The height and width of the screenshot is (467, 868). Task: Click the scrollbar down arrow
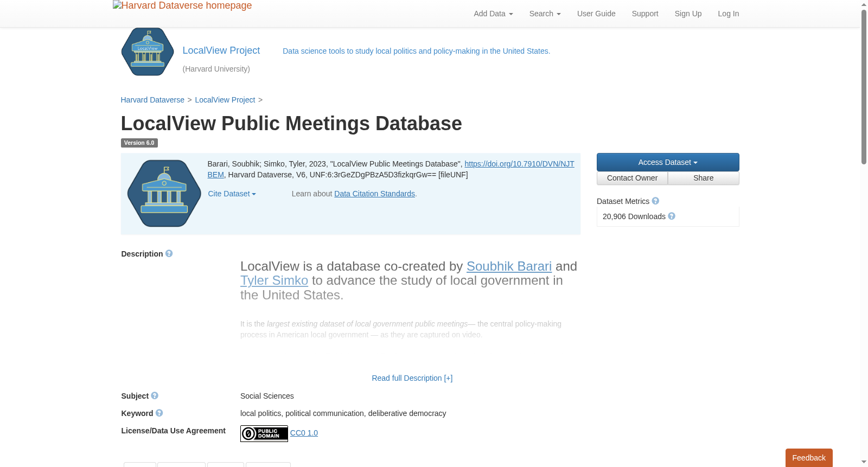pyautogui.click(x=864, y=462)
